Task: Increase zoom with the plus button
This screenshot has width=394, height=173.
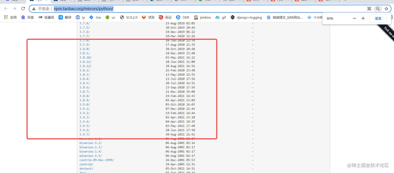Action: coord(363,18)
